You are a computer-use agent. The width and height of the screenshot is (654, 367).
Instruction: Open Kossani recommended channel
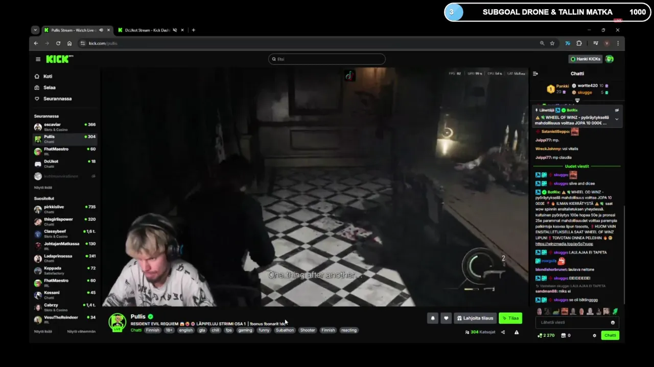(65, 295)
